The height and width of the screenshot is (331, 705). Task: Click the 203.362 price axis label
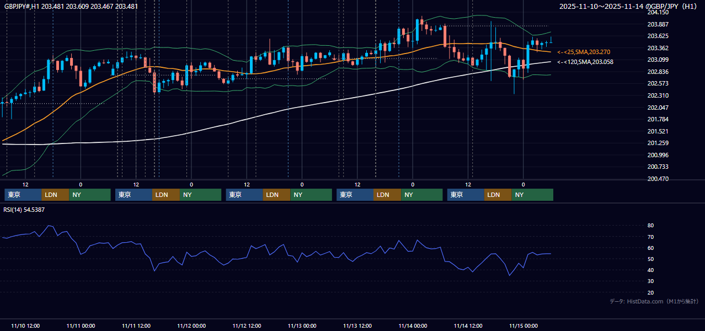coord(658,48)
